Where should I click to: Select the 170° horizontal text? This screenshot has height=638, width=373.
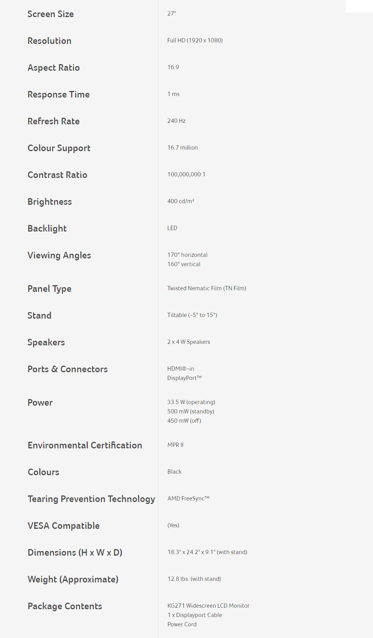(x=187, y=255)
